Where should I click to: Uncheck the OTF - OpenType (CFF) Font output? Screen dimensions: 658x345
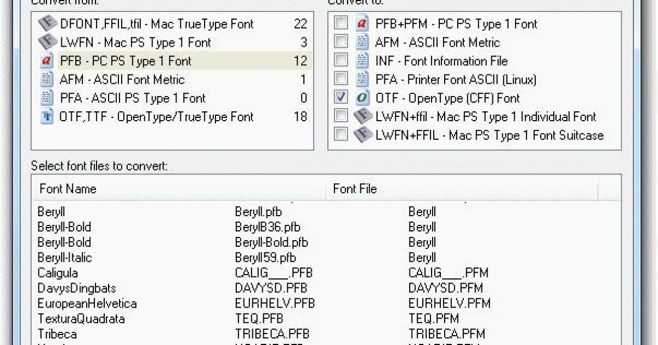click(x=342, y=97)
